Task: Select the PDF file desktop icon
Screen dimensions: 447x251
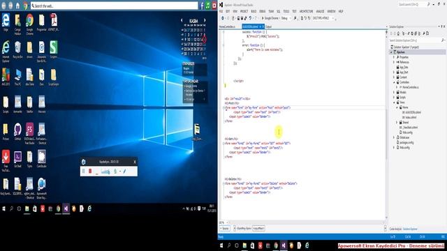Action: 54,22
